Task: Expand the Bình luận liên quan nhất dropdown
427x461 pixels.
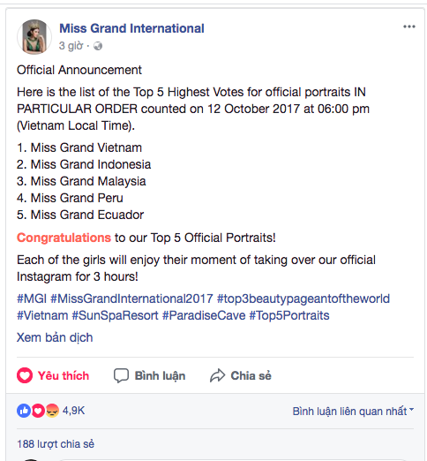Action: point(353,411)
